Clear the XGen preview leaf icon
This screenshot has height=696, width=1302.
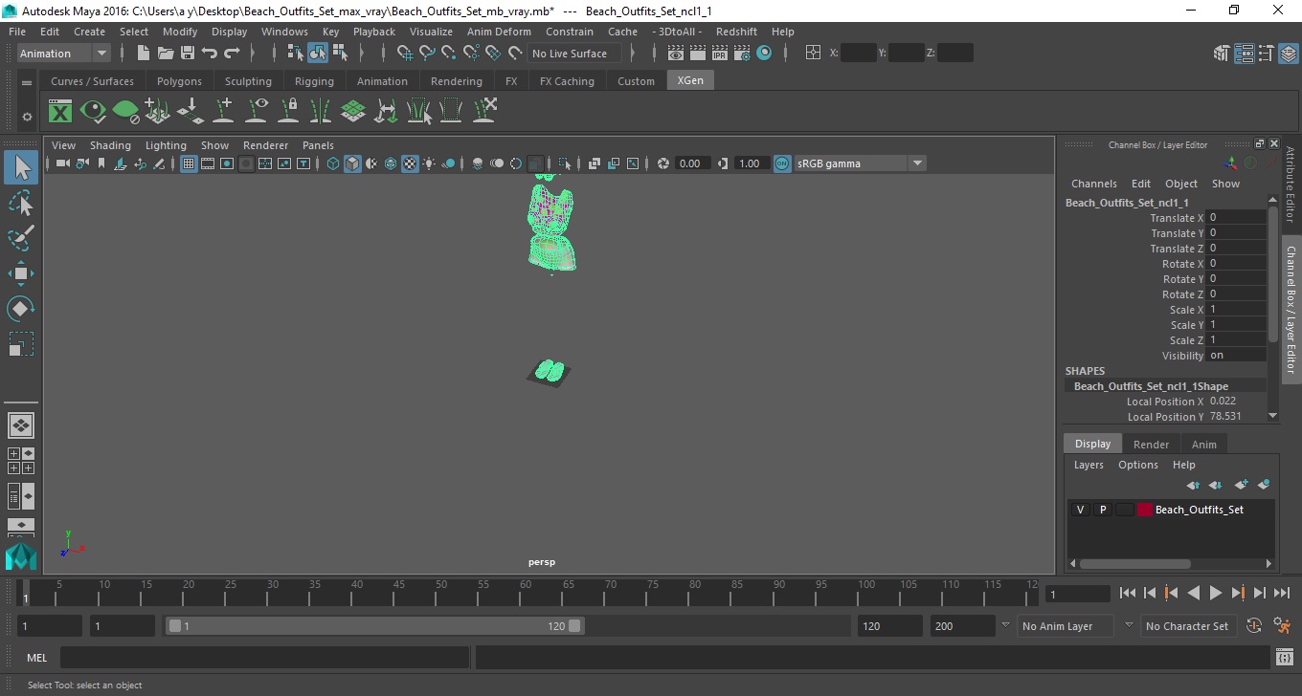[x=125, y=111]
